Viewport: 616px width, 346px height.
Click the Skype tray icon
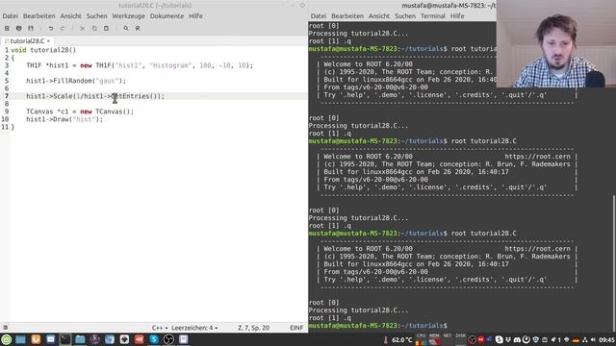click(x=499, y=339)
